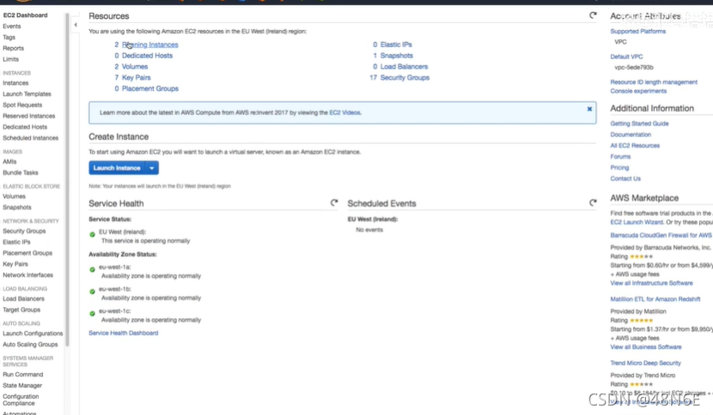This screenshot has width=713, height=415.
Task: Open Load Balancers in sidebar
Action: [x=24, y=298]
